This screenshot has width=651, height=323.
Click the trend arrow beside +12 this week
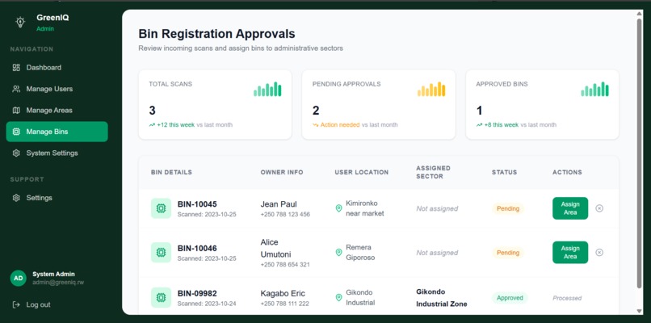[152, 125]
